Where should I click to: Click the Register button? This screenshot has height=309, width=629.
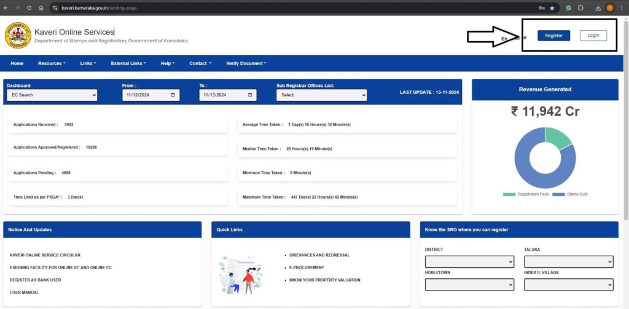(x=553, y=36)
